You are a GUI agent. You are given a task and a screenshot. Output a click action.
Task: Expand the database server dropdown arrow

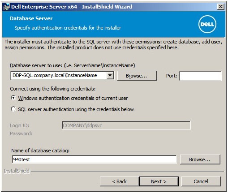(x=110, y=75)
